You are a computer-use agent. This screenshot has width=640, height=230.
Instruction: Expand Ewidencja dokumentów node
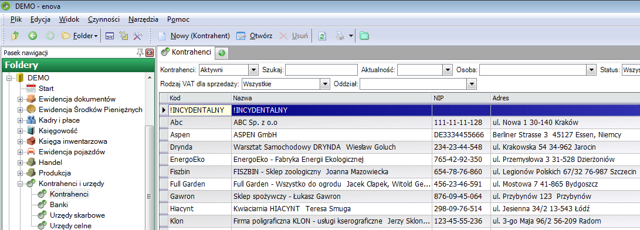click(x=20, y=99)
